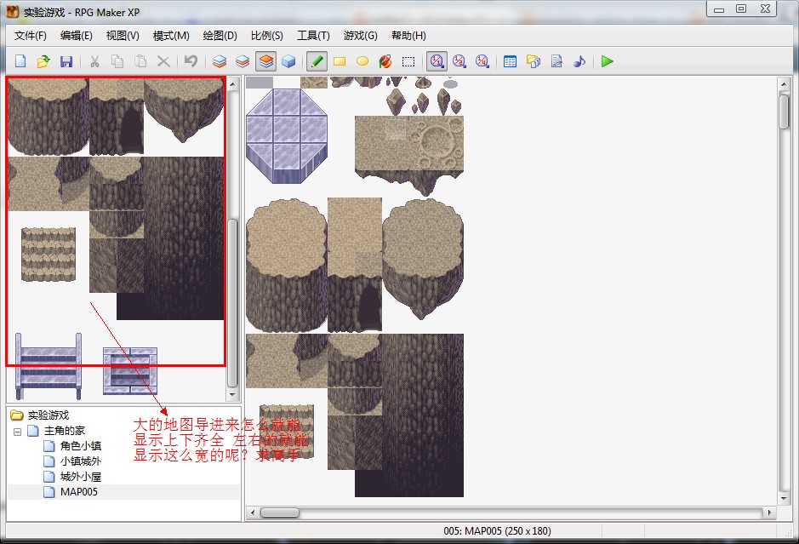799x544 pixels.
Task: Open the Materials manager icon
Action: point(534,61)
